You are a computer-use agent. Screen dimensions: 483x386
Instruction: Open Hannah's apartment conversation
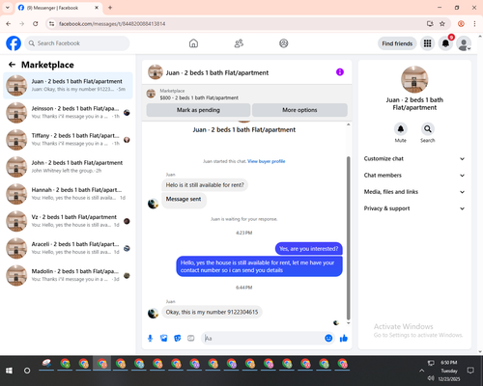pos(68,194)
